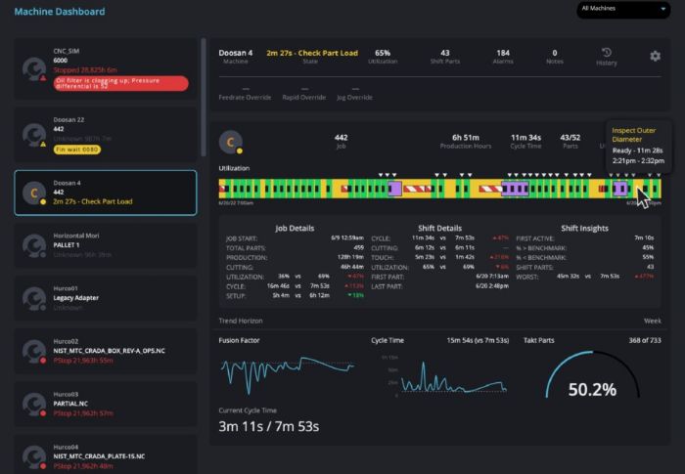Select the Hurco04 machine card
Image resolution: width=685 pixels, height=474 pixels.
click(x=106, y=454)
